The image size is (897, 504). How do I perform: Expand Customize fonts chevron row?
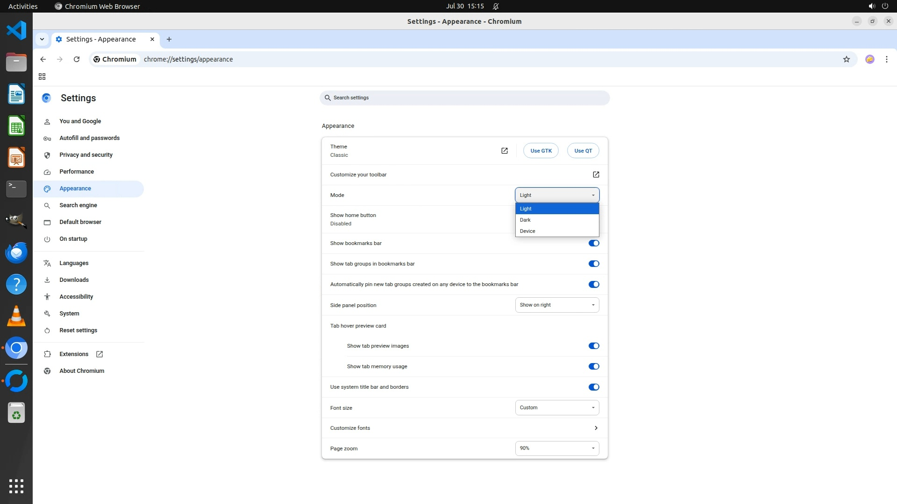(x=596, y=428)
